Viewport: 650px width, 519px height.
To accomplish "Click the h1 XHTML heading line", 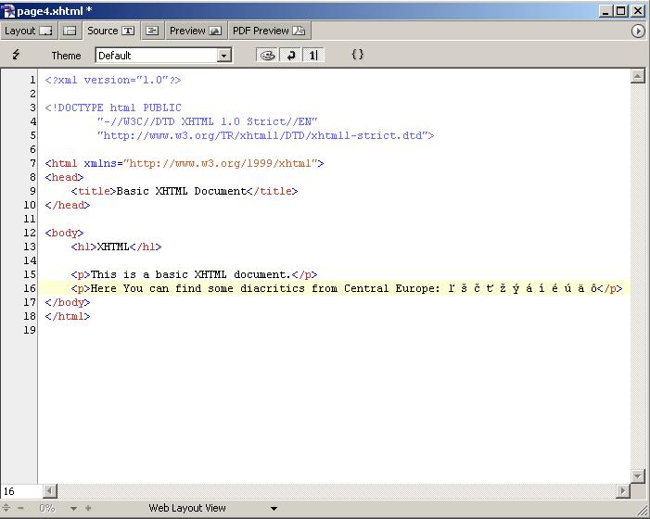I will [116, 247].
